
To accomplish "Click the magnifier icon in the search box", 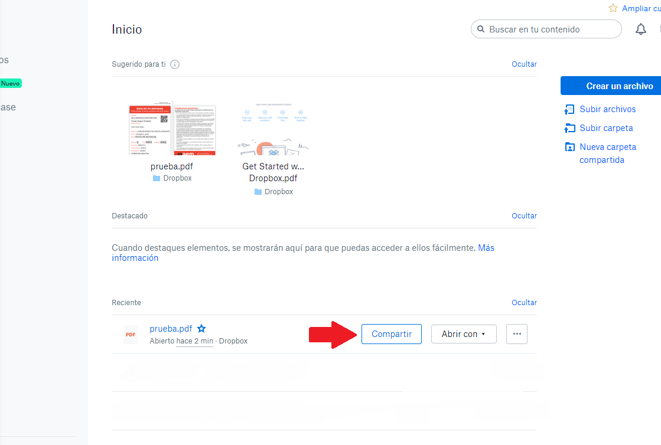I will pyautogui.click(x=481, y=29).
